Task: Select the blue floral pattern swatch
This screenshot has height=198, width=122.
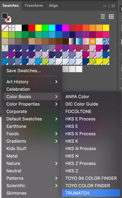Action: click(x=106, y=41)
